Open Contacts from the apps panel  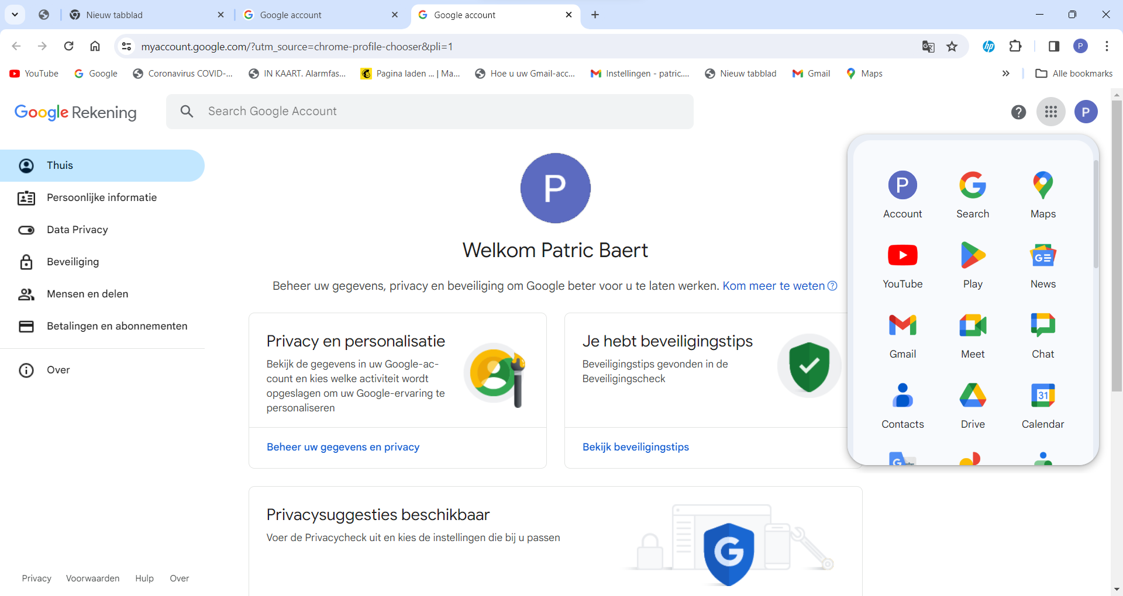(x=902, y=406)
